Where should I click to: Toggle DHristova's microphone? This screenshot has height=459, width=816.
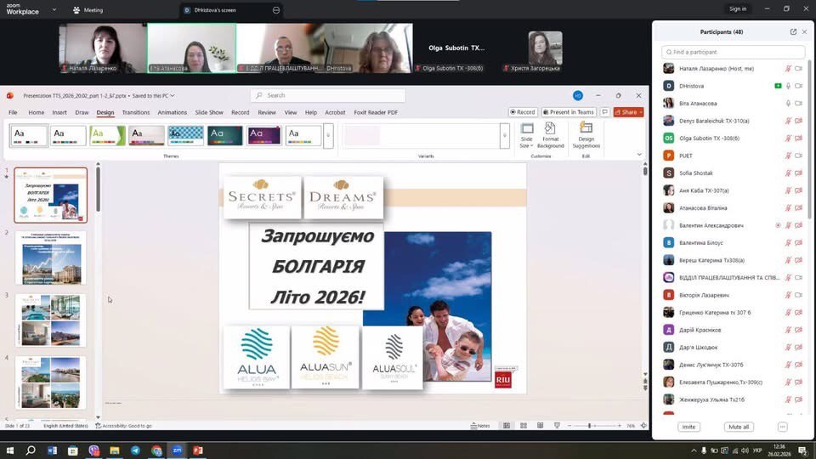(x=788, y=86)
